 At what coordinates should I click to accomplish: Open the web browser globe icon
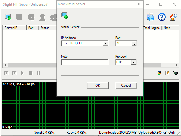click(x=150, y=17)
